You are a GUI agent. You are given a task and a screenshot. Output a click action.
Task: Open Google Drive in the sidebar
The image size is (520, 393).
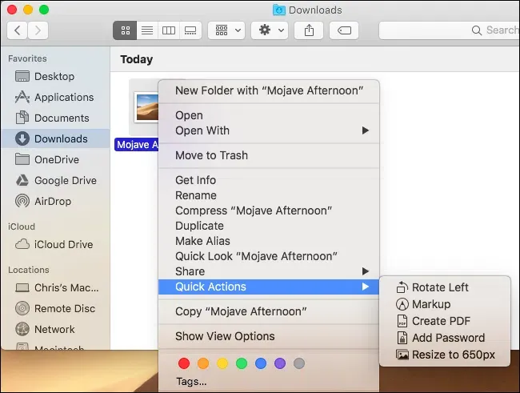point(64,180)
